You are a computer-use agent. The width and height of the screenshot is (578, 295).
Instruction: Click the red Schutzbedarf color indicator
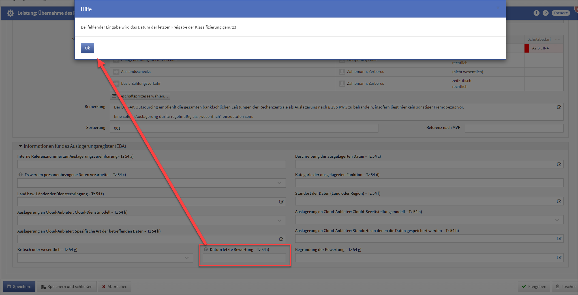[526, 48]
